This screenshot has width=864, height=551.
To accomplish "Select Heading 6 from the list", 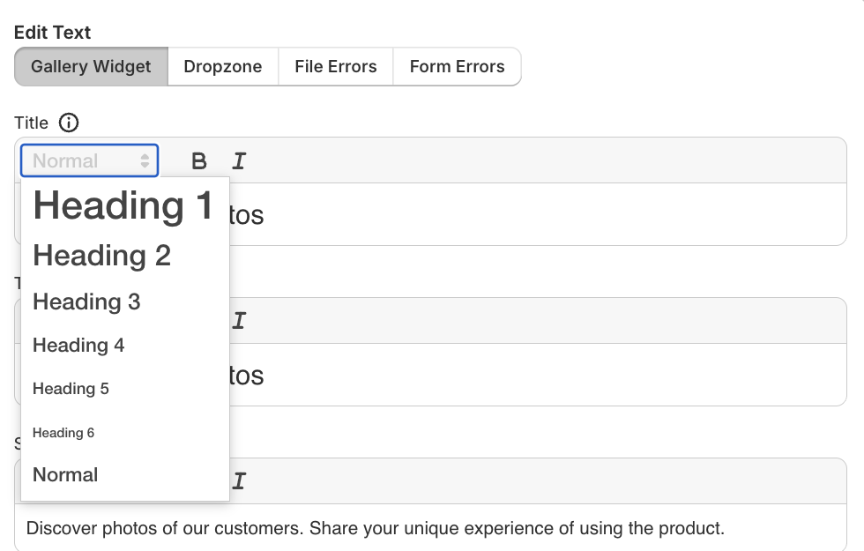I will pos(63,433).
